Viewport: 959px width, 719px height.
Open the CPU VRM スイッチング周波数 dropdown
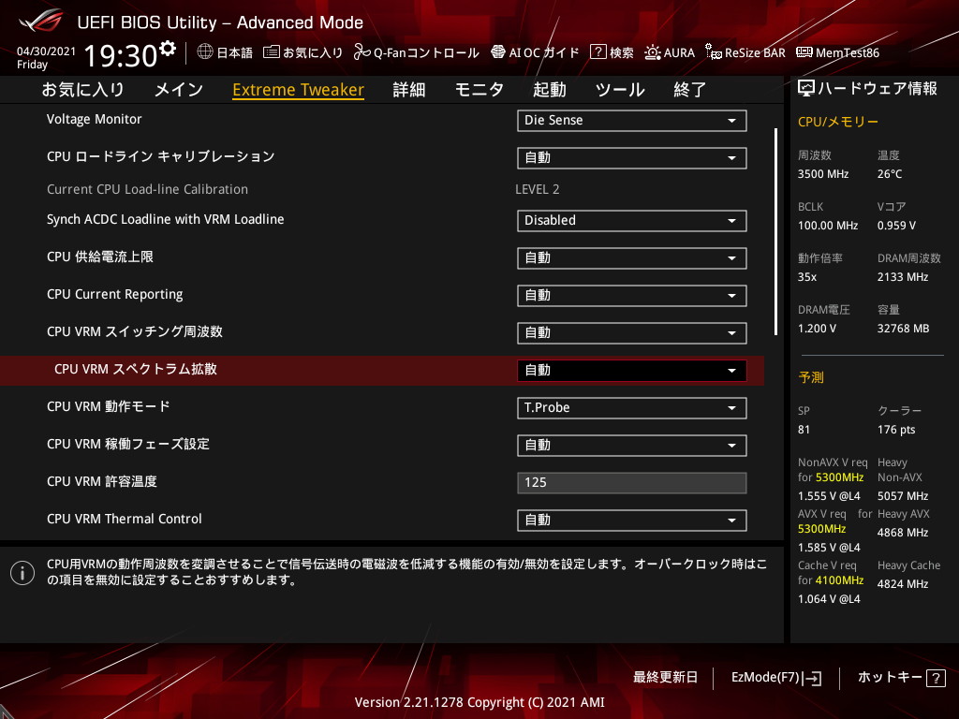[632, 333]
